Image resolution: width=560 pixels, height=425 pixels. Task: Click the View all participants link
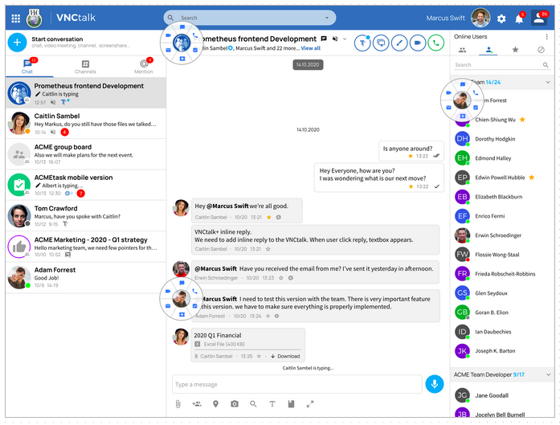click(x=310, y=48)
